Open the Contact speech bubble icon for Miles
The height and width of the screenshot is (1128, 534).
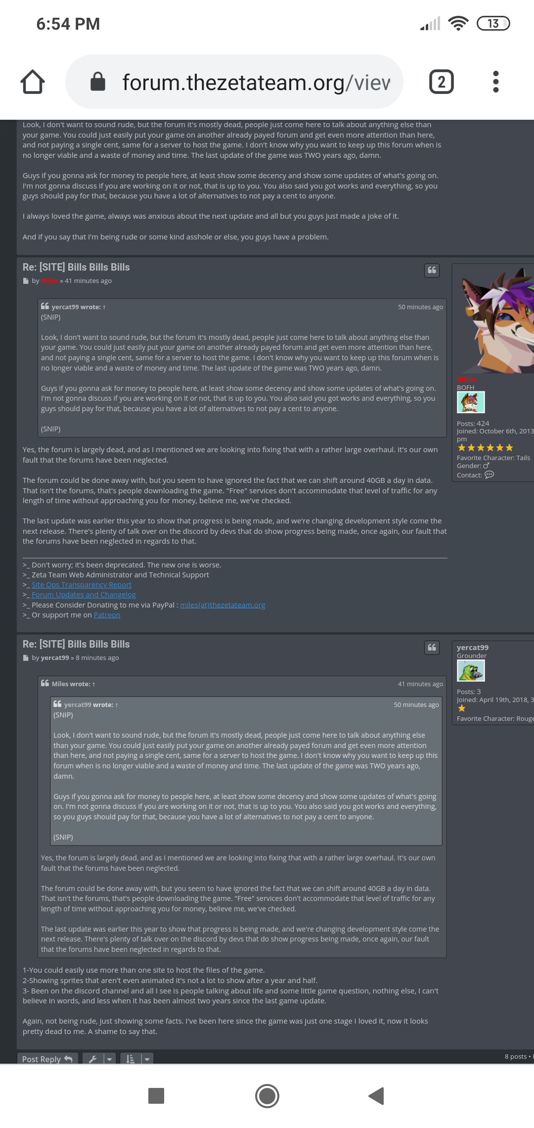(489, 474)
